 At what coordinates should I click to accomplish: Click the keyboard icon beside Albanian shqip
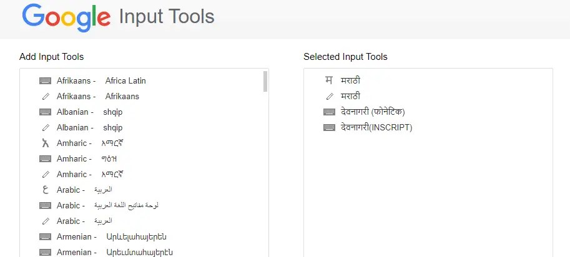click(45, 112)
